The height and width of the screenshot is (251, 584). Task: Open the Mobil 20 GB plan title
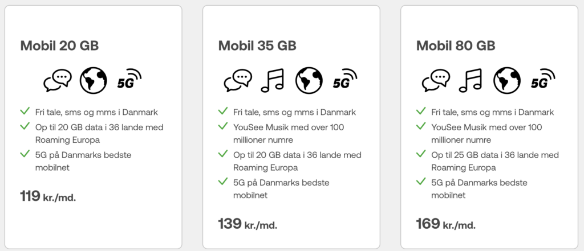(59, 46)
